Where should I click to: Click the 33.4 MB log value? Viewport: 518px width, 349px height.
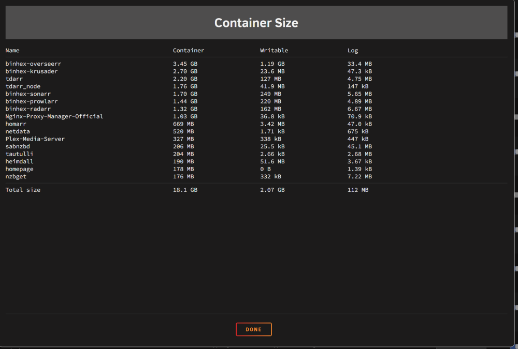[359, 64]
